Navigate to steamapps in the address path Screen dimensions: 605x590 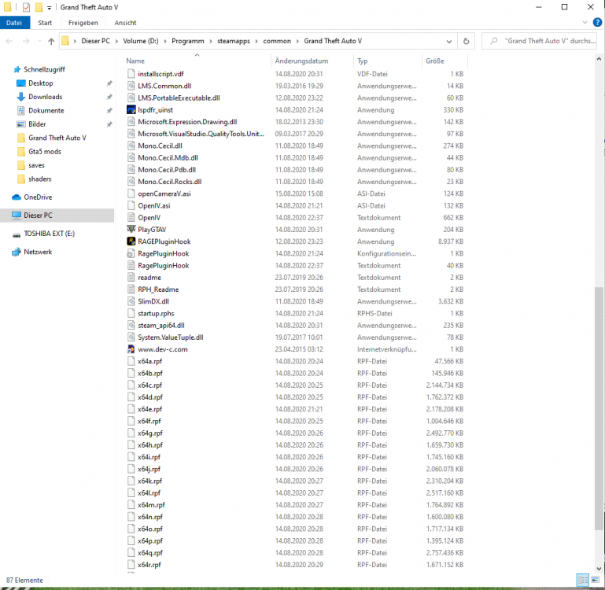click(x=234, y=41)
